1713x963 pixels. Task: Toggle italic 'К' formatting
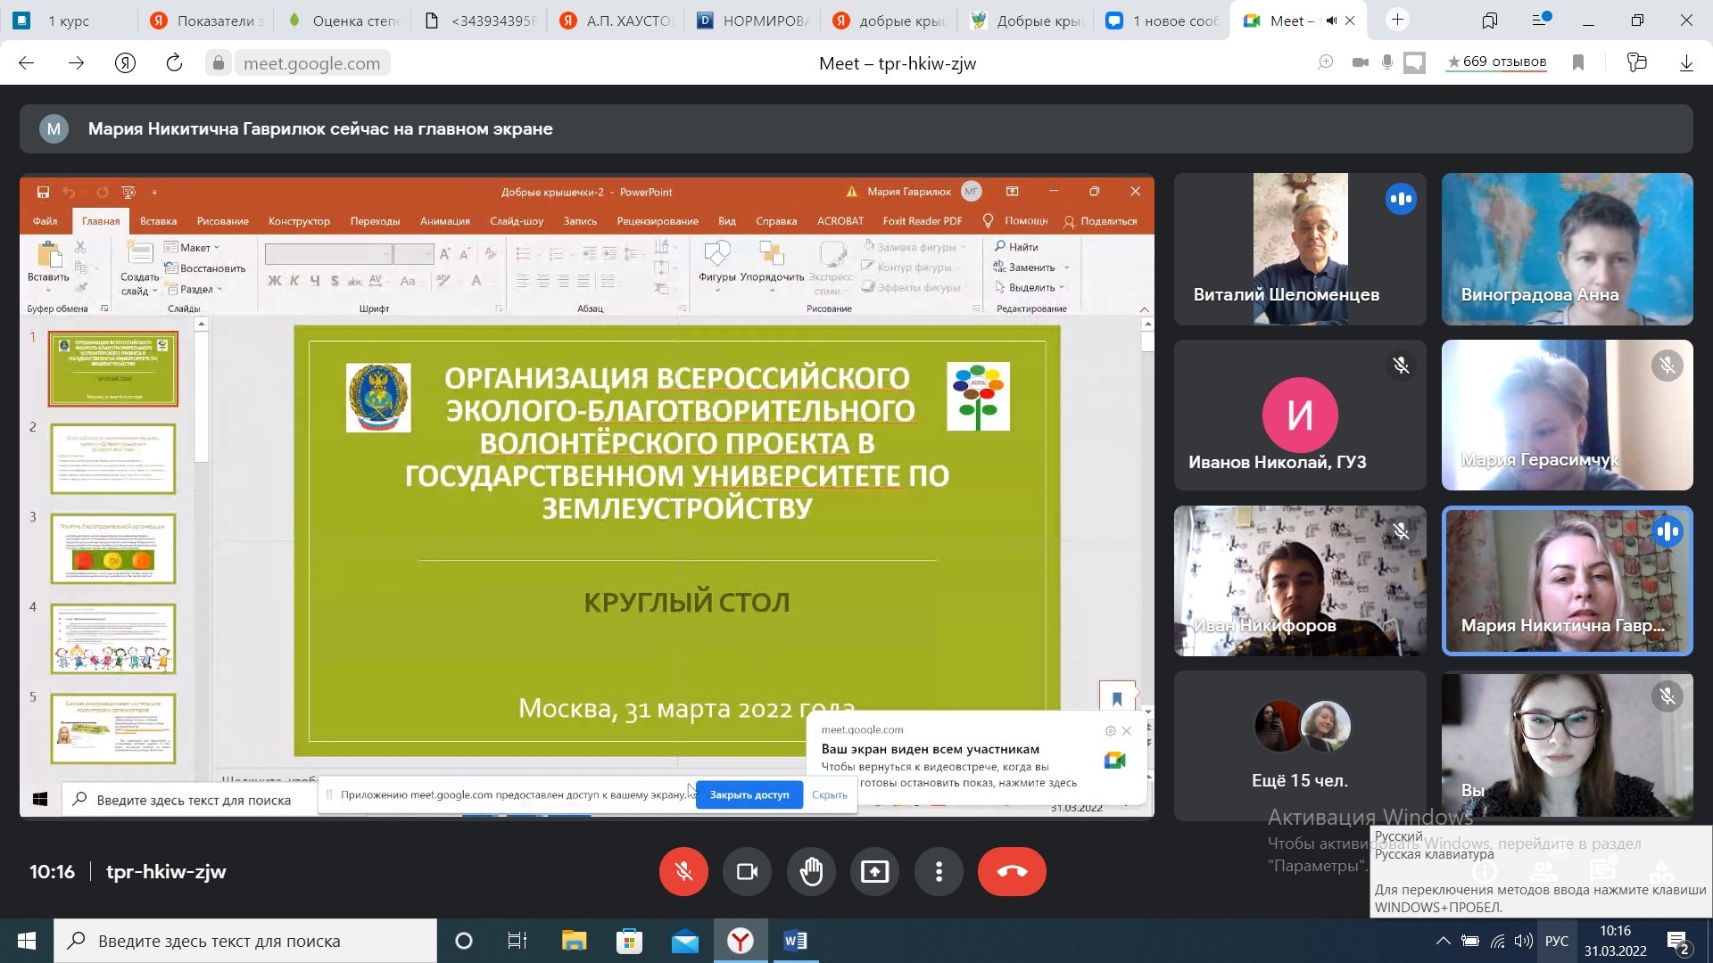click(294, 281)
